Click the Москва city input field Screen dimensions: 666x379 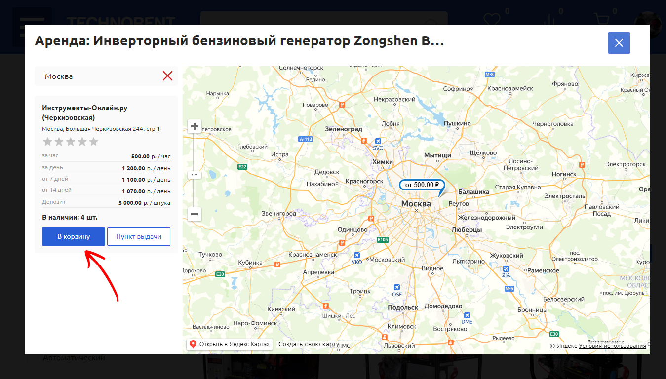coord(99,76)
